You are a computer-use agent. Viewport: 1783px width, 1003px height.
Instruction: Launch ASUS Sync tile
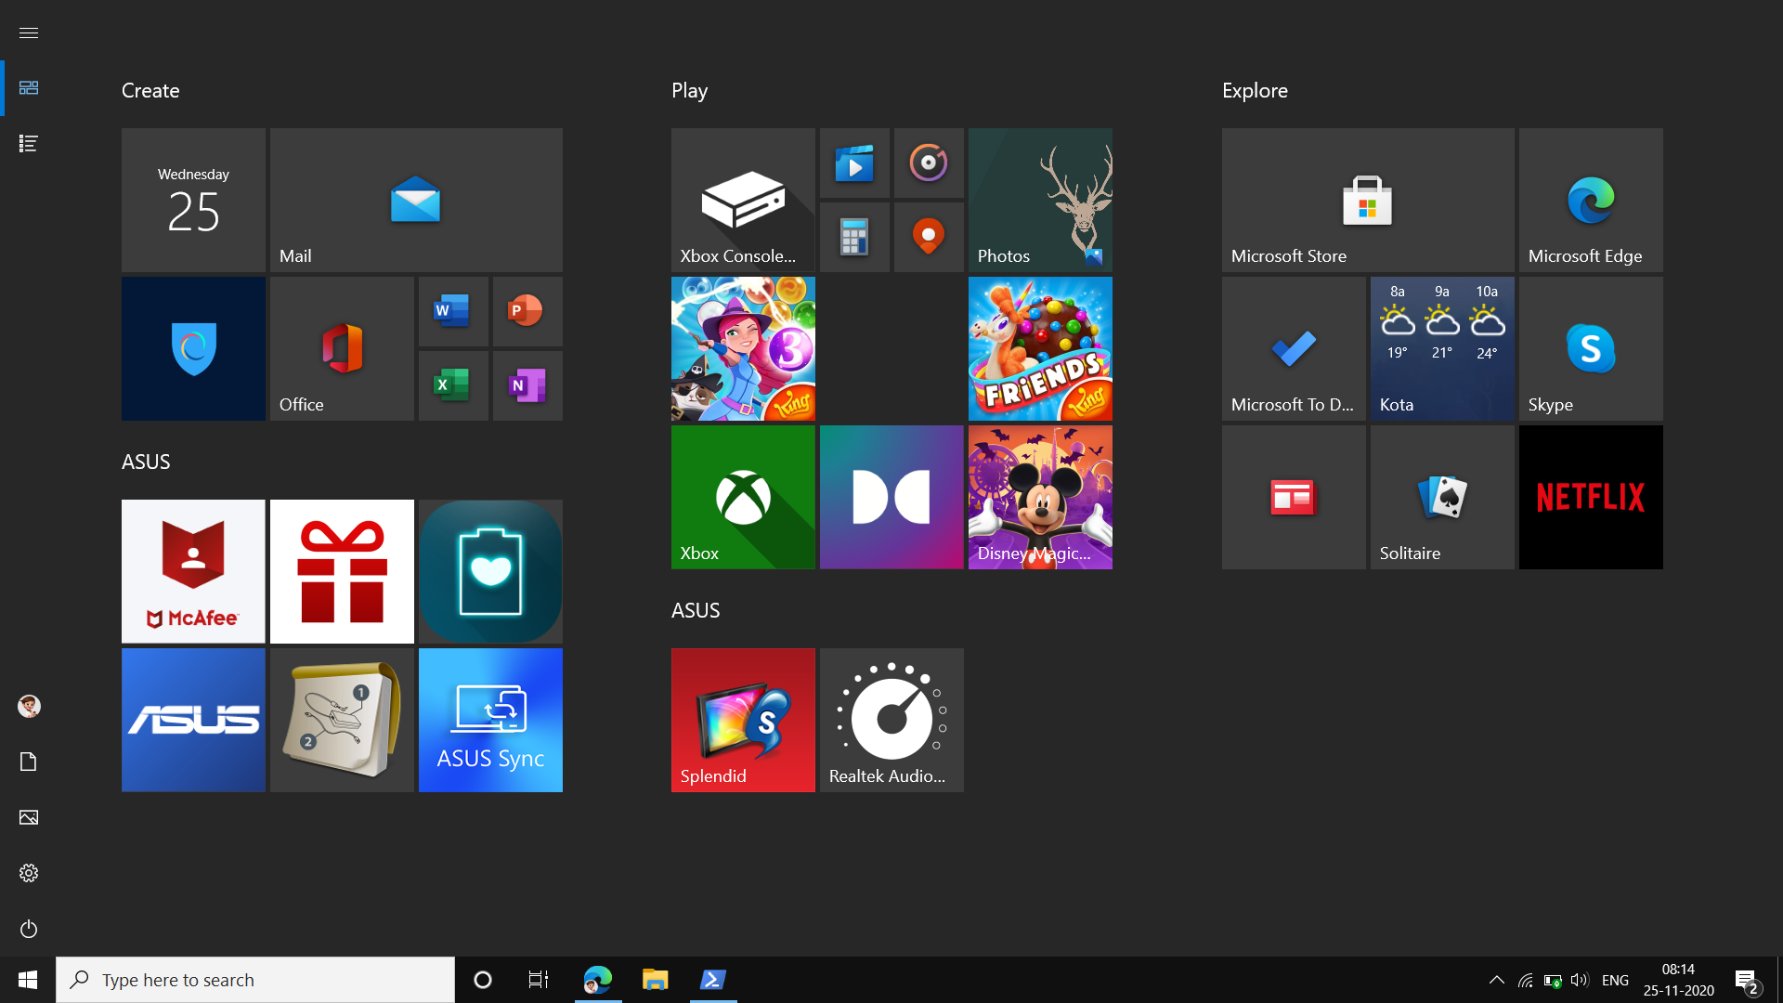tap(490, 720)
